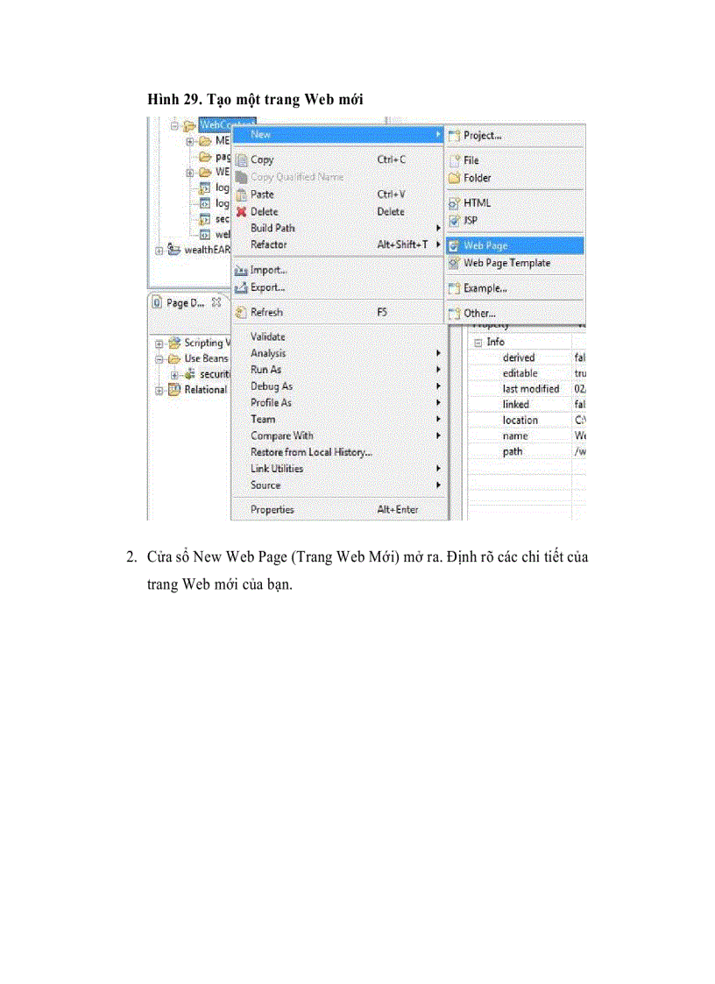Click the Run As menu entry
715x984 pixels.
click(x=265, y=370)
